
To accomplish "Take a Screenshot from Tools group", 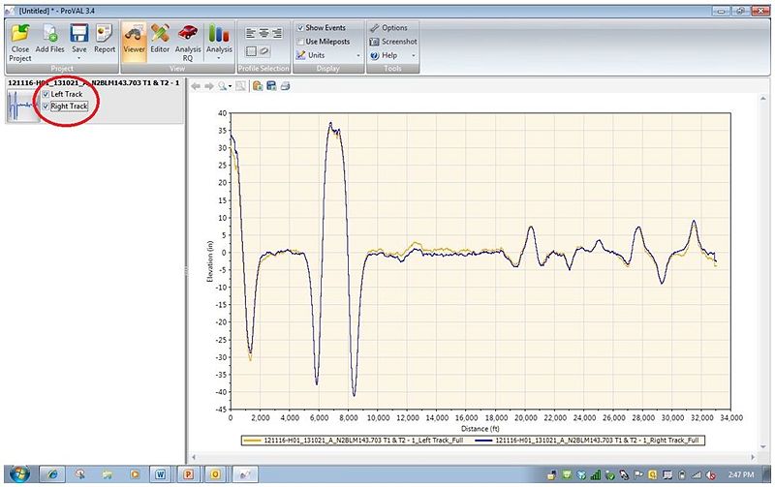I will [393, 42].
